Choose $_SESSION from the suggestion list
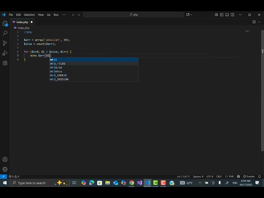This screenshot has height=198, width=264. [94, 79]
